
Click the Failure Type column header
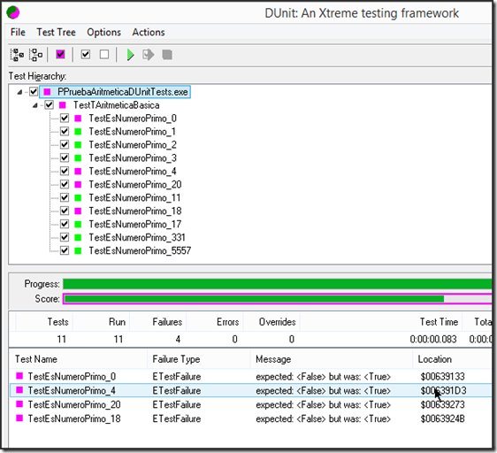199,359
